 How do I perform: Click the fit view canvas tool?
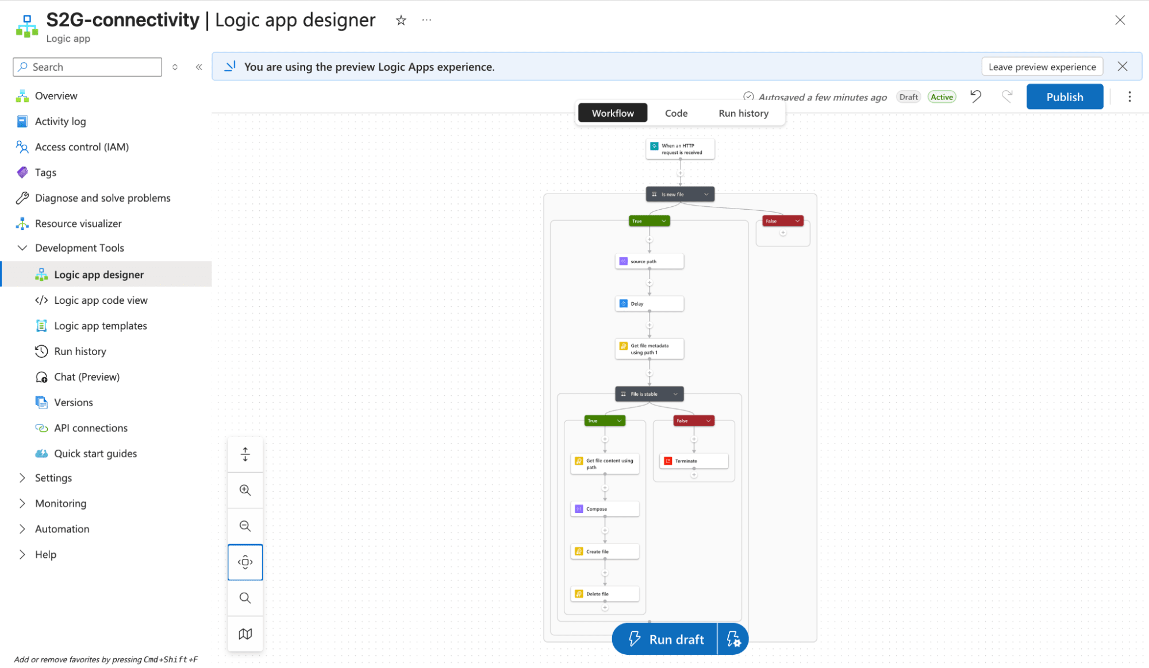tap(245, 562)
